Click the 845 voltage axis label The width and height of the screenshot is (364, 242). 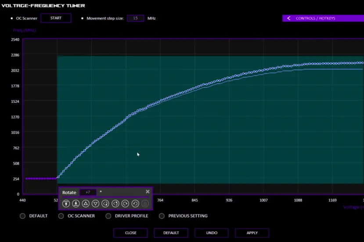tap(195, 200)
